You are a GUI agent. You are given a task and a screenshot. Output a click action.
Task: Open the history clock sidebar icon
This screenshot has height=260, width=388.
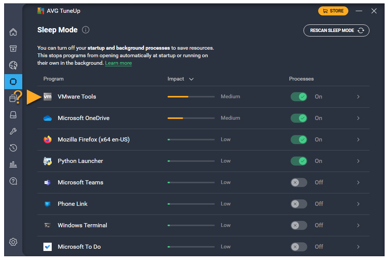[13, 148]
